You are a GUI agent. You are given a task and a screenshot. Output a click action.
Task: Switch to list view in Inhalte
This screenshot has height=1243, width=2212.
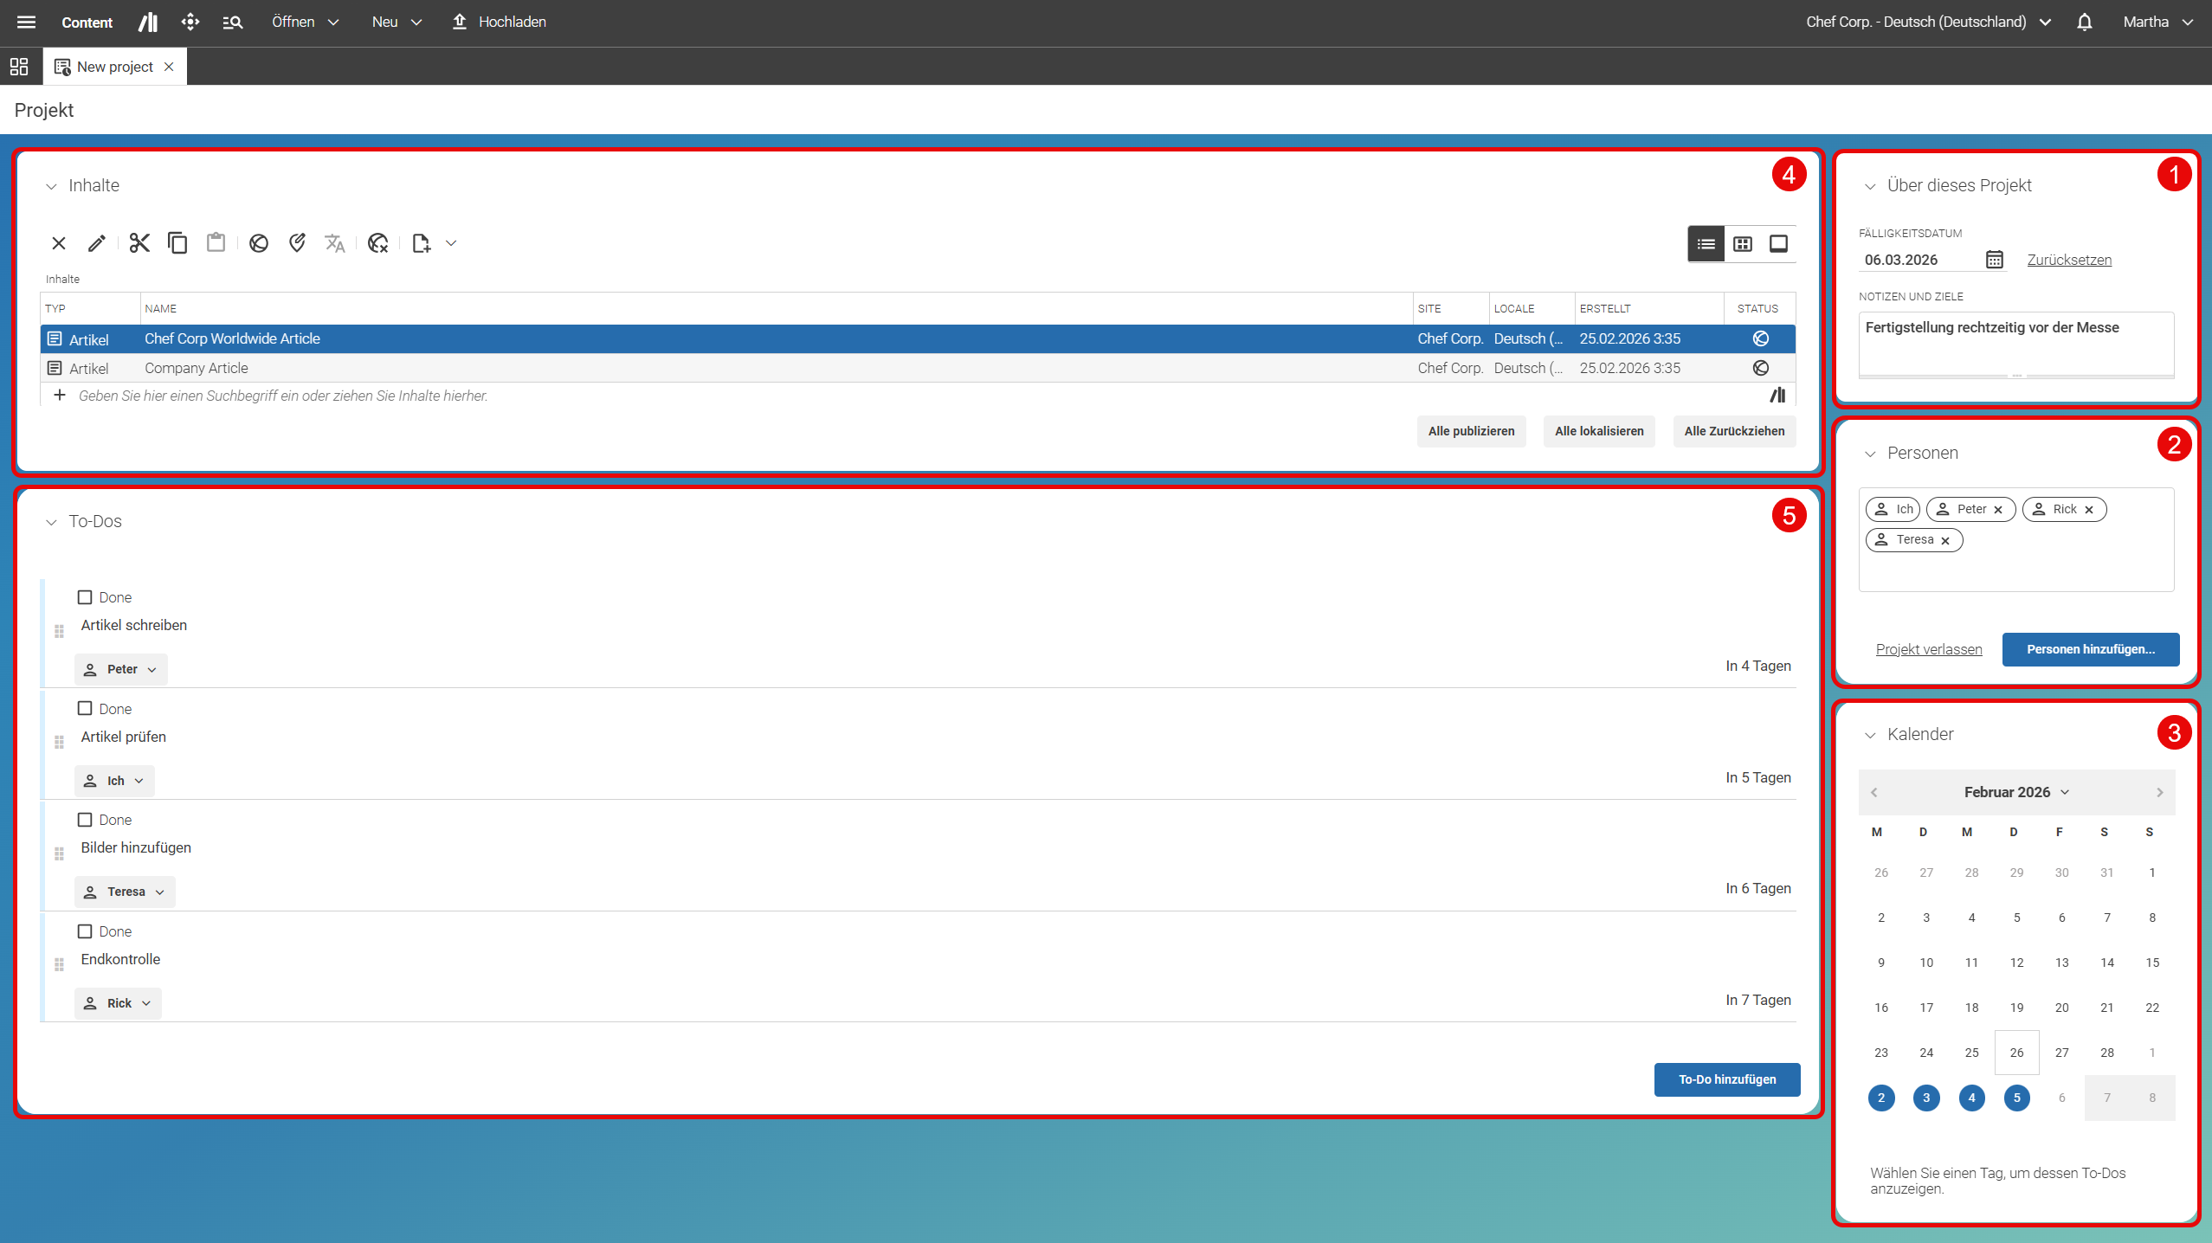coord(1706,244)
